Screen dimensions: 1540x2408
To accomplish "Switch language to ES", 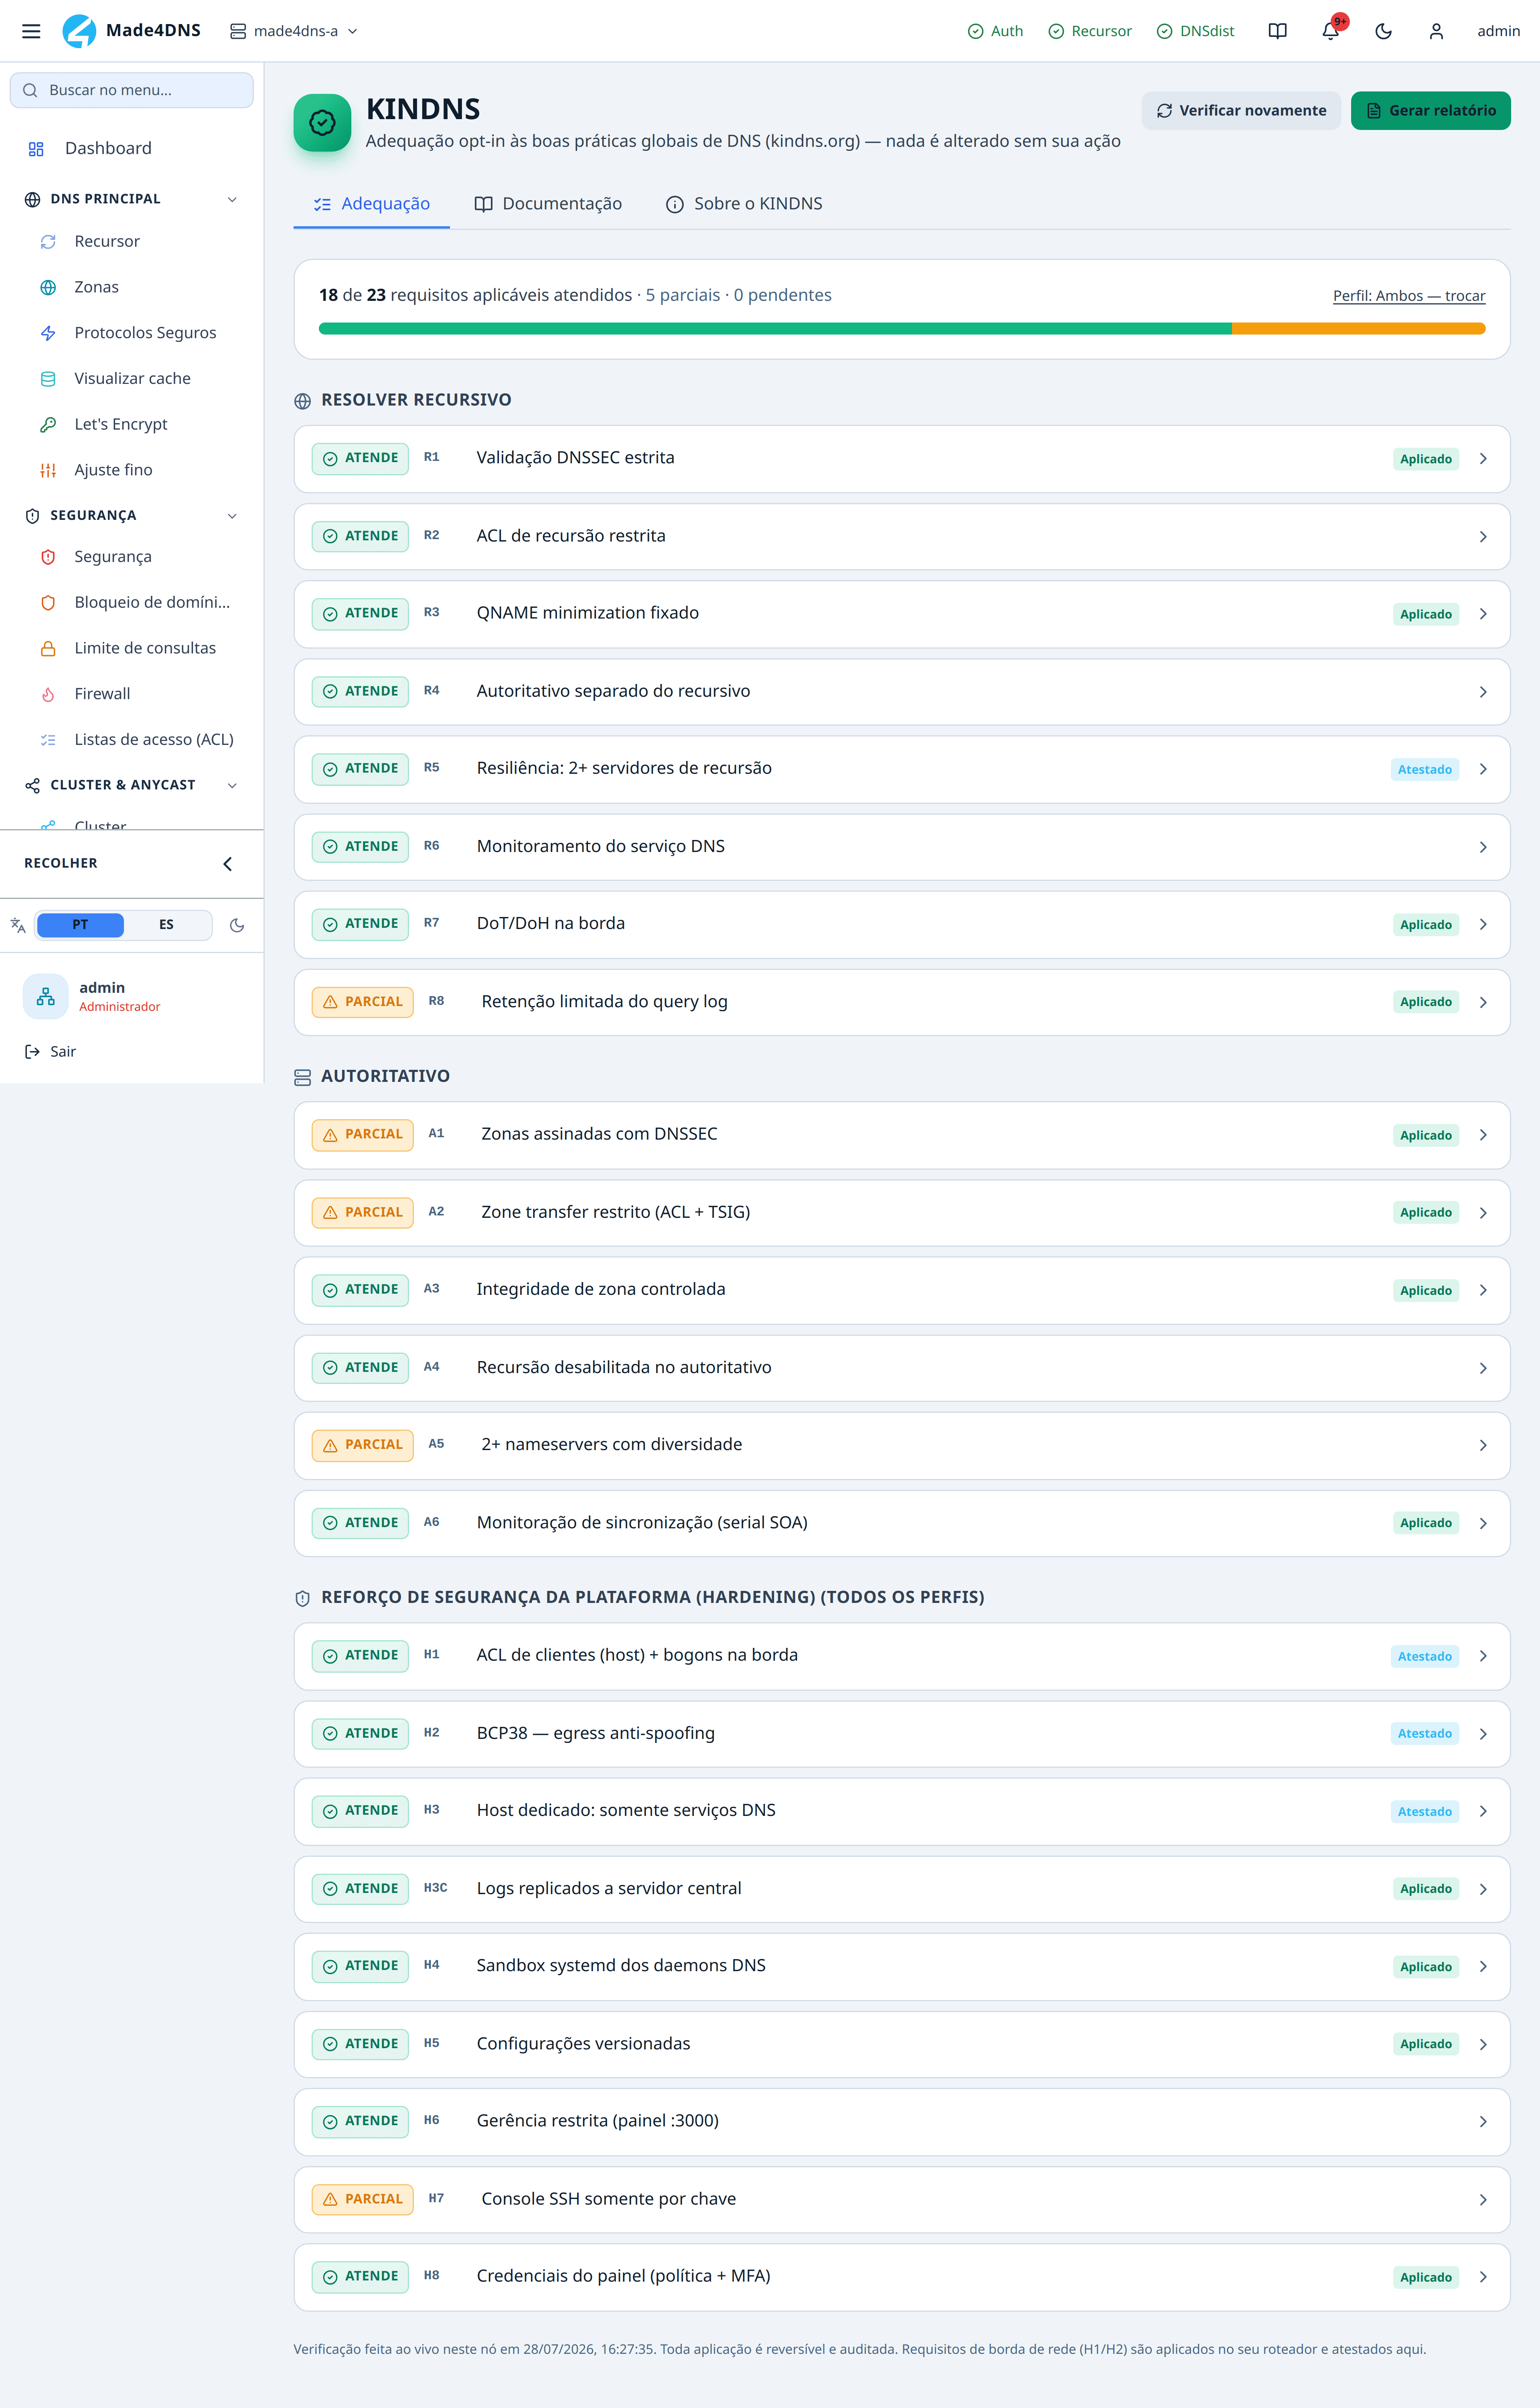I will (x=166, y=925).
